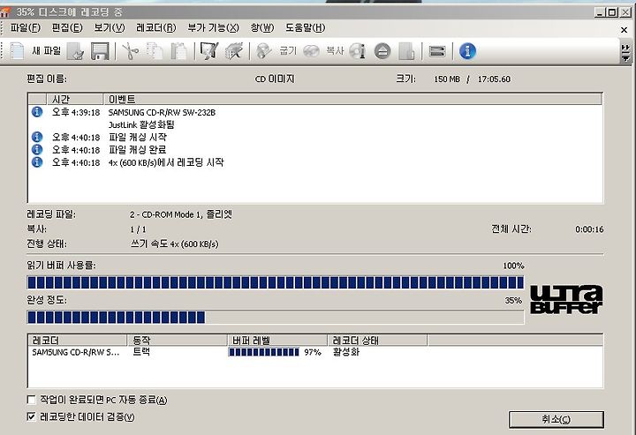The image size is (636, 435).
Task: Maximize the Nero window
Action: (x=612, y=12)
